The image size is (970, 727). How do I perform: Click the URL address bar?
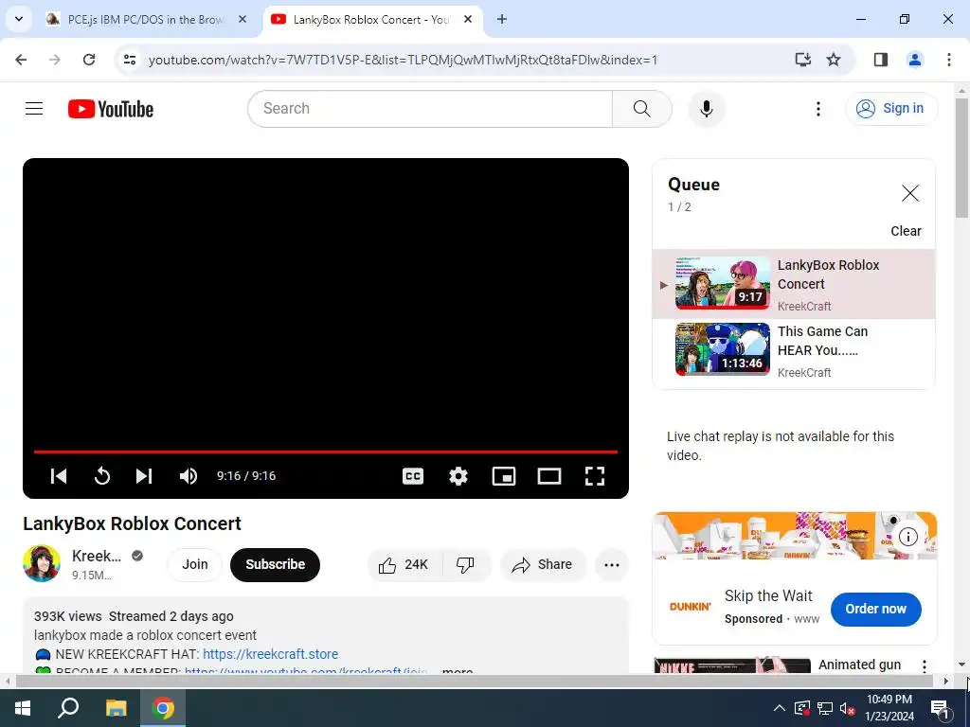point(402,60)
